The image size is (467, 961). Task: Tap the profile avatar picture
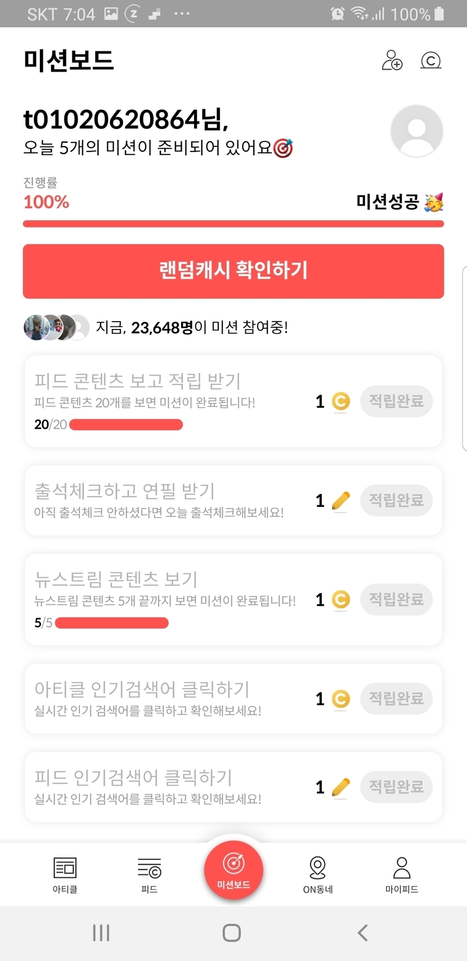pos(416,131)
